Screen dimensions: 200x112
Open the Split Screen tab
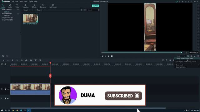pyautogui.click(x=53, y=6)
